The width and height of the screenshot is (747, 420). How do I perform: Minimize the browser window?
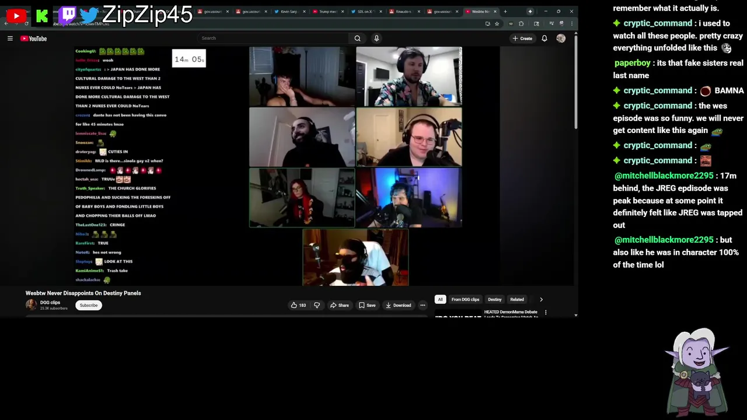[546, 12]
